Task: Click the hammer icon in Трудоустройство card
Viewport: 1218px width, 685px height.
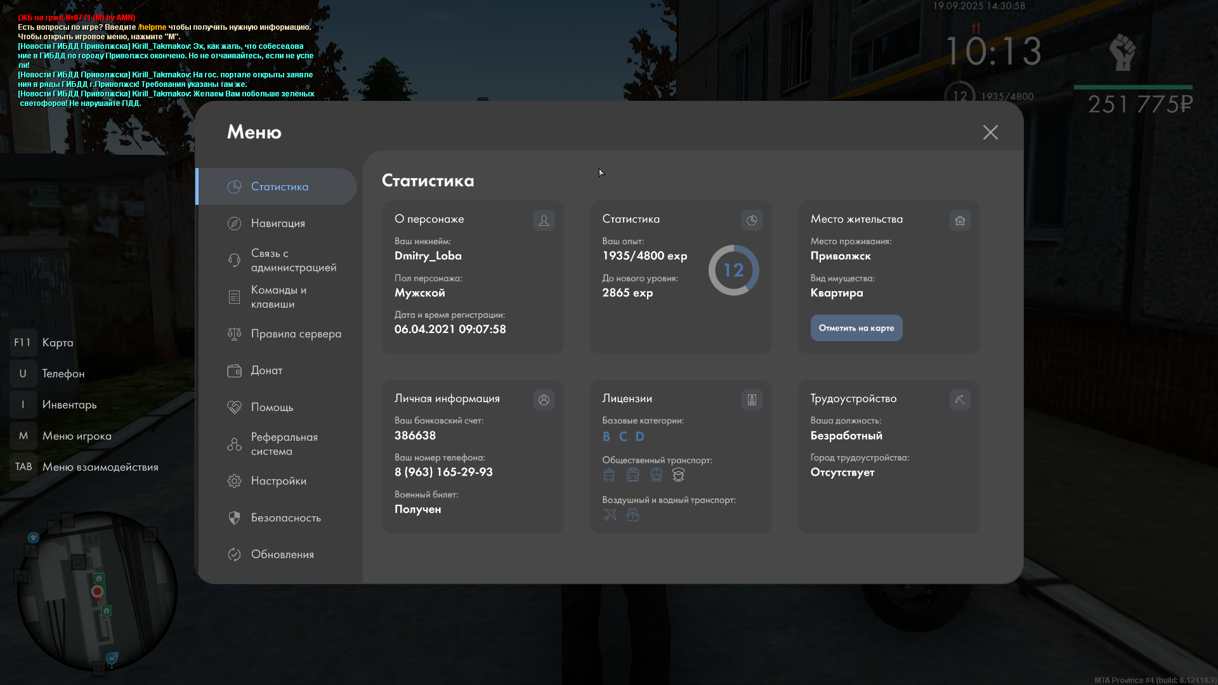Action: click(960, 400)
